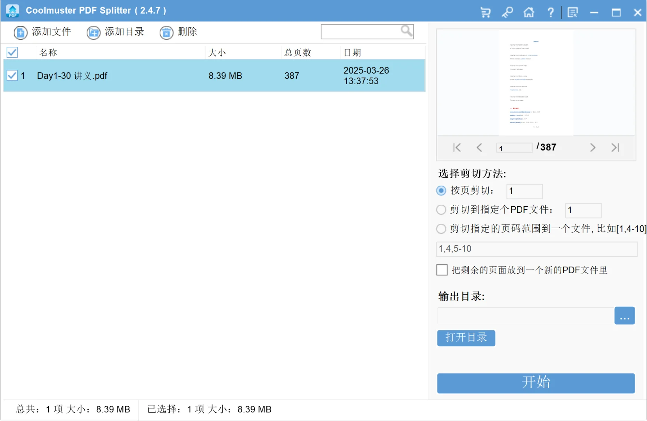The height and width of the screenshot is (421, 647).
Task: Click the Coolmuster PDF app logo
Action: [12, 11]
